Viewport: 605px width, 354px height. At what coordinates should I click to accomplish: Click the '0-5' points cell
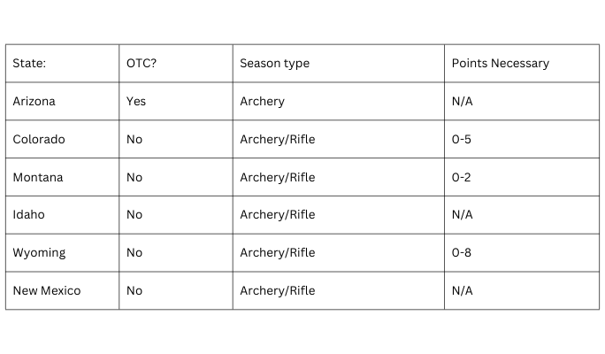[x=462, y=140]
